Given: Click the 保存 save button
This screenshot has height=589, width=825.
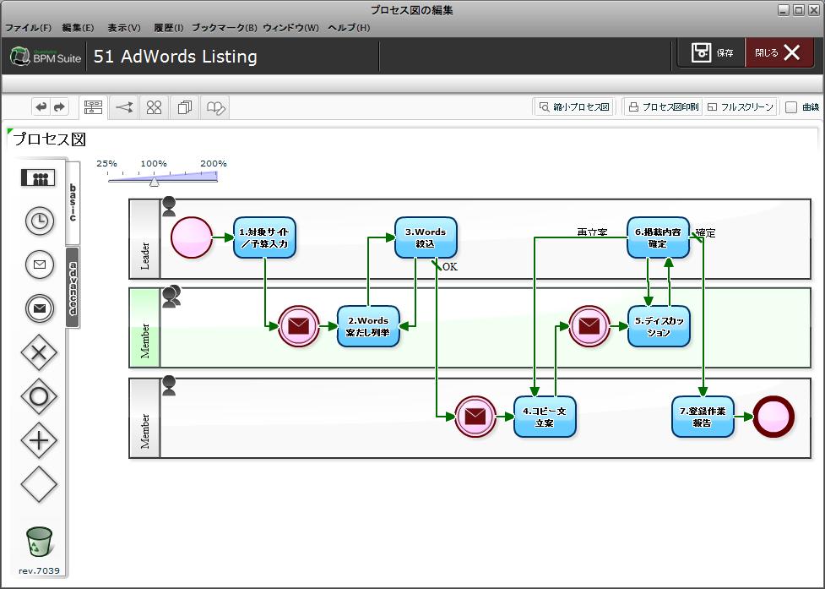Looking at the screenshot, I should coord(712,53).
